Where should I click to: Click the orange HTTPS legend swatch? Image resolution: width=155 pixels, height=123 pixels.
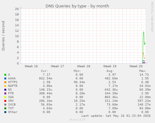click(5, 82)
